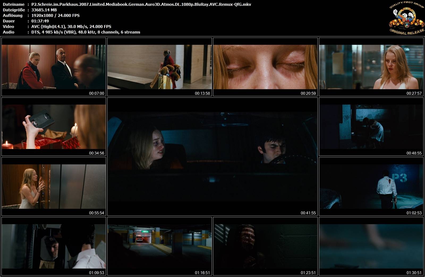Select the P3 wall thumbnail at 01:02:53
This screenshot has width=425, height=277.
coord(371,186)
